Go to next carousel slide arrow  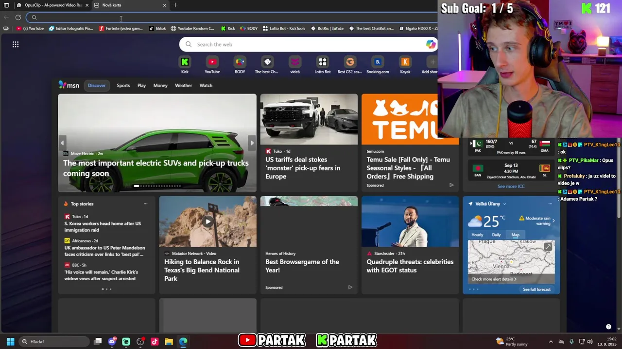[252, 143]
